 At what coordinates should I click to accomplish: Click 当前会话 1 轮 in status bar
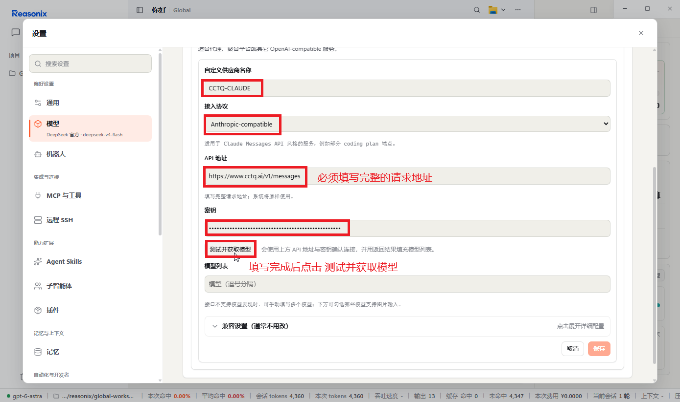pyautogui.click(x=611, y=396)
